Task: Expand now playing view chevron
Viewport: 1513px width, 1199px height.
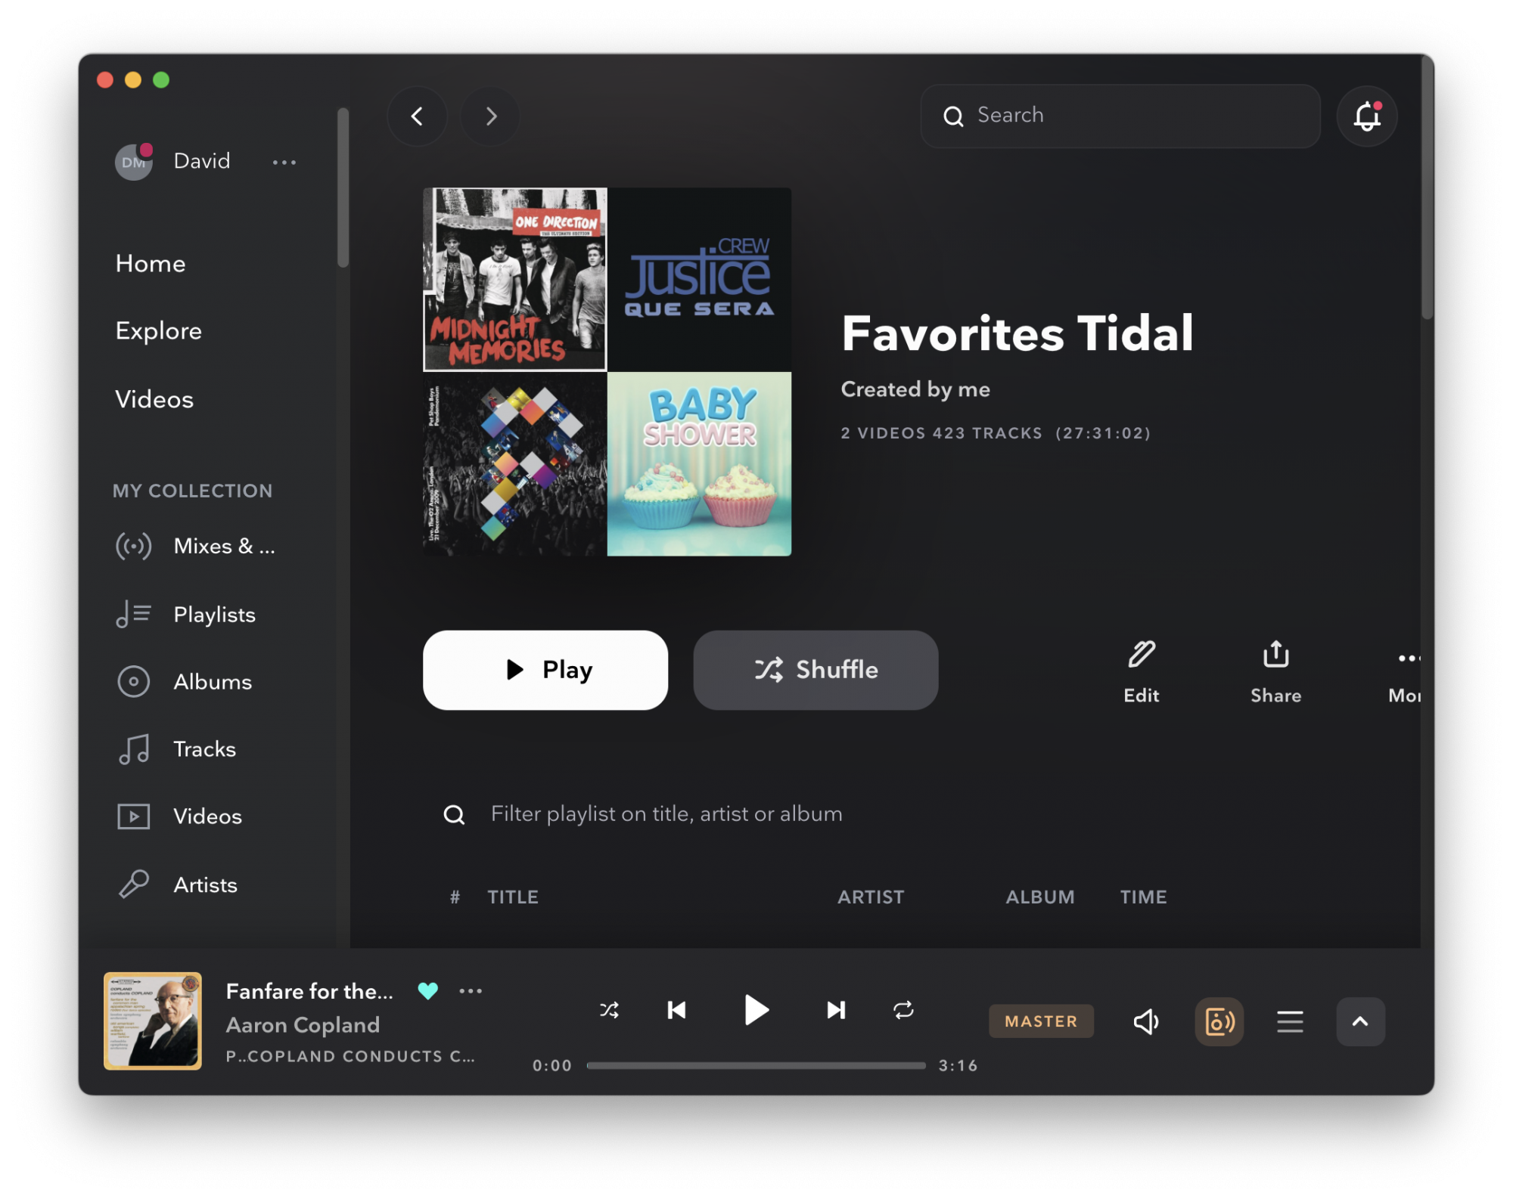Action: click(1359, 1022)
